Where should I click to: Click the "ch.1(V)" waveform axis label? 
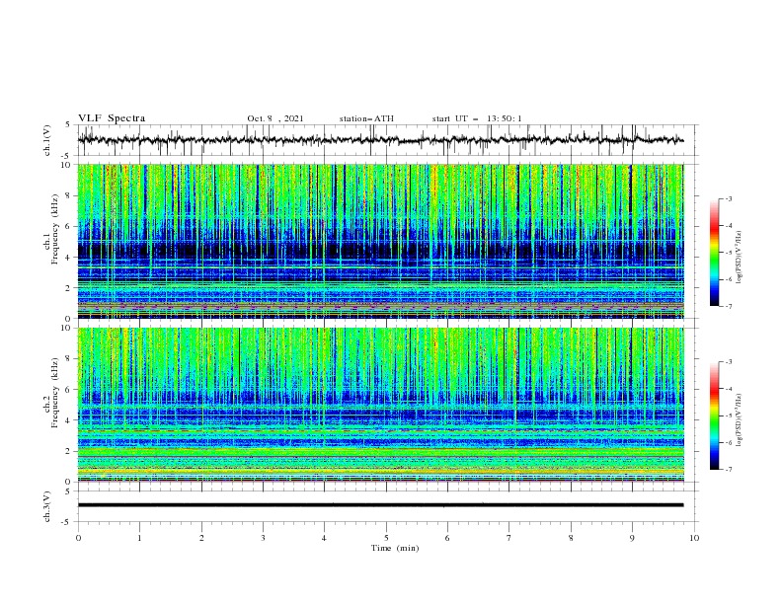pos(47,140)
